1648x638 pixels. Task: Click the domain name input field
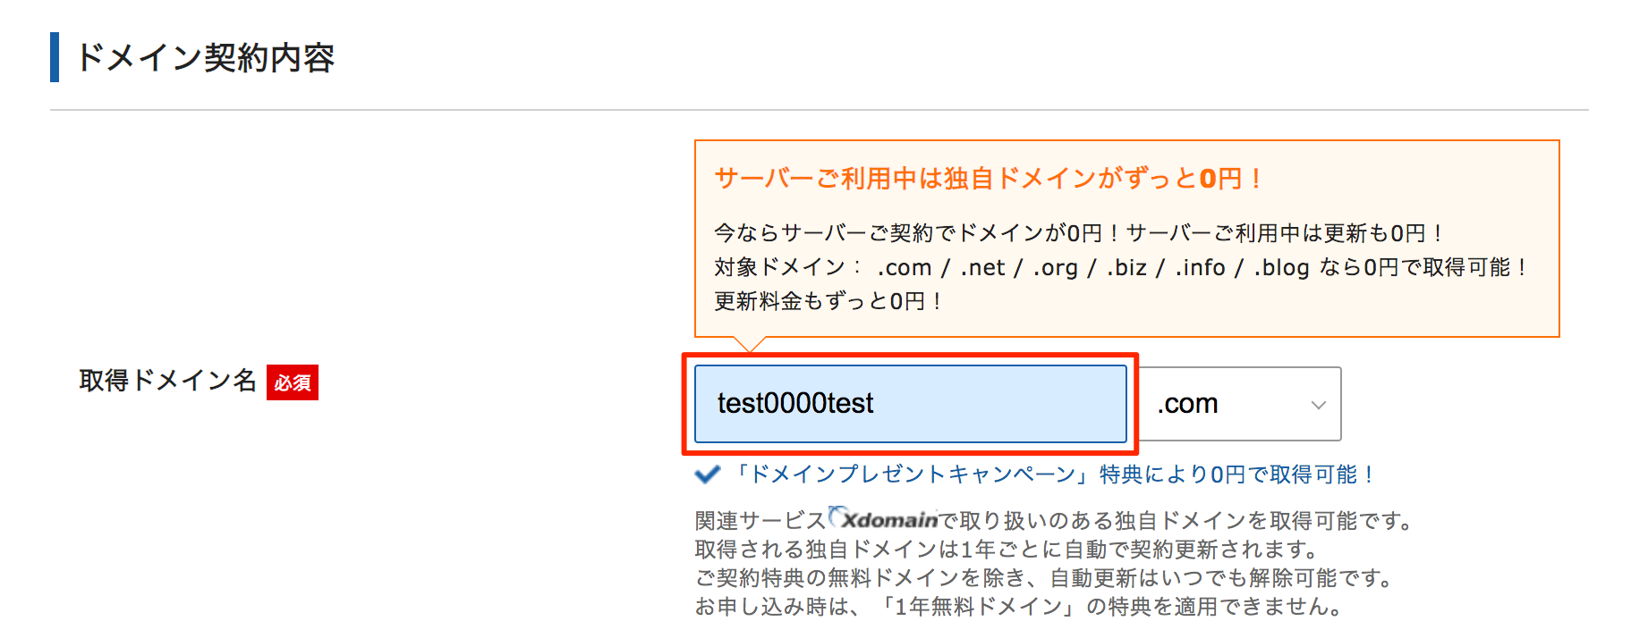(x=910, y=404)
